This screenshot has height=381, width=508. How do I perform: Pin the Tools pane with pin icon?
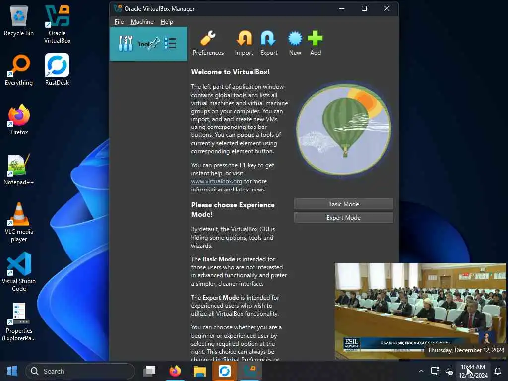pyautogui.click(x=154, y=43)
